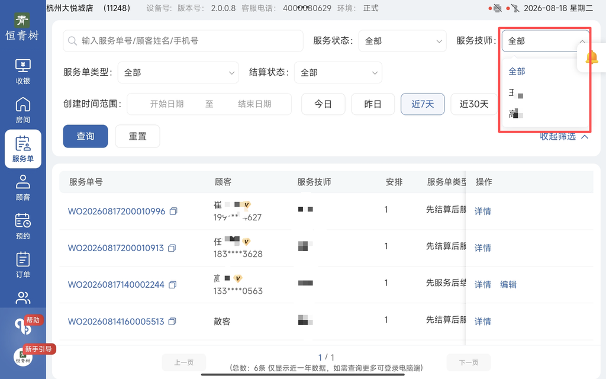Open the 服务单类型 dropdown
Image resolution: width=606 pixels, height=379 pixels.
178,72
